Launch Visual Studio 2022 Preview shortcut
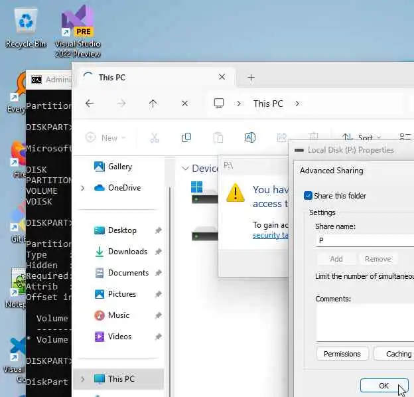 [78, 31]
